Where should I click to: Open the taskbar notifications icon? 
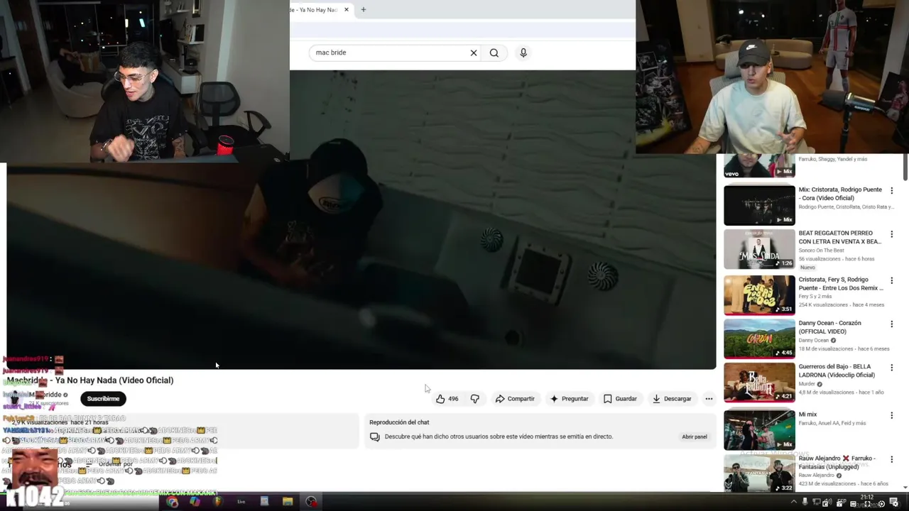tap(894, 502)
